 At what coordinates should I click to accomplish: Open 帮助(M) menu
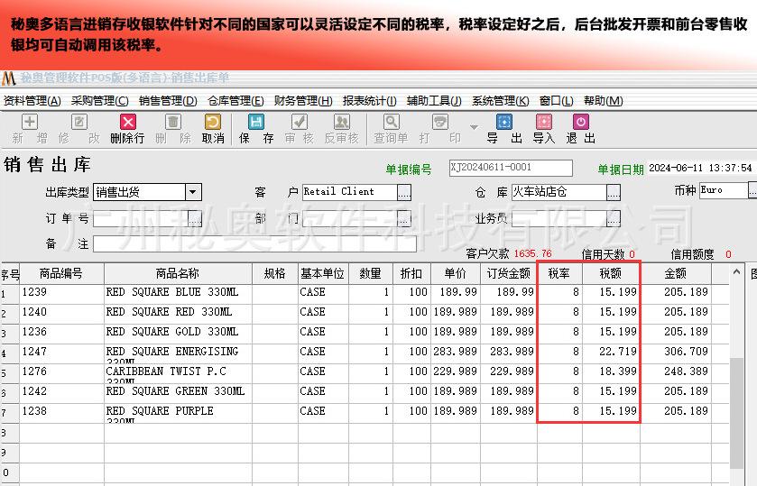tap(603, 101)
